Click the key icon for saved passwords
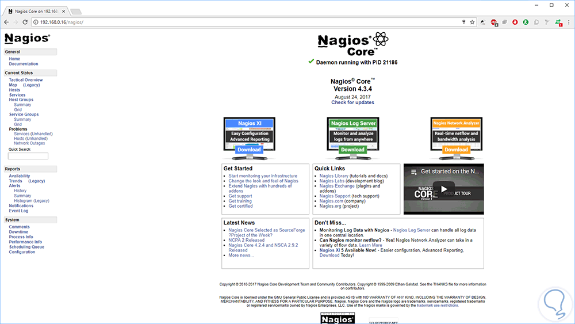The image size is (575, 324). point(464,22)
